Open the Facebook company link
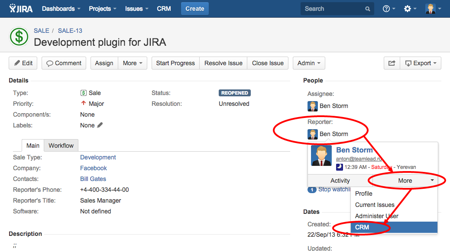The width and height of the screenshot is (450, 251). point(93,168)
